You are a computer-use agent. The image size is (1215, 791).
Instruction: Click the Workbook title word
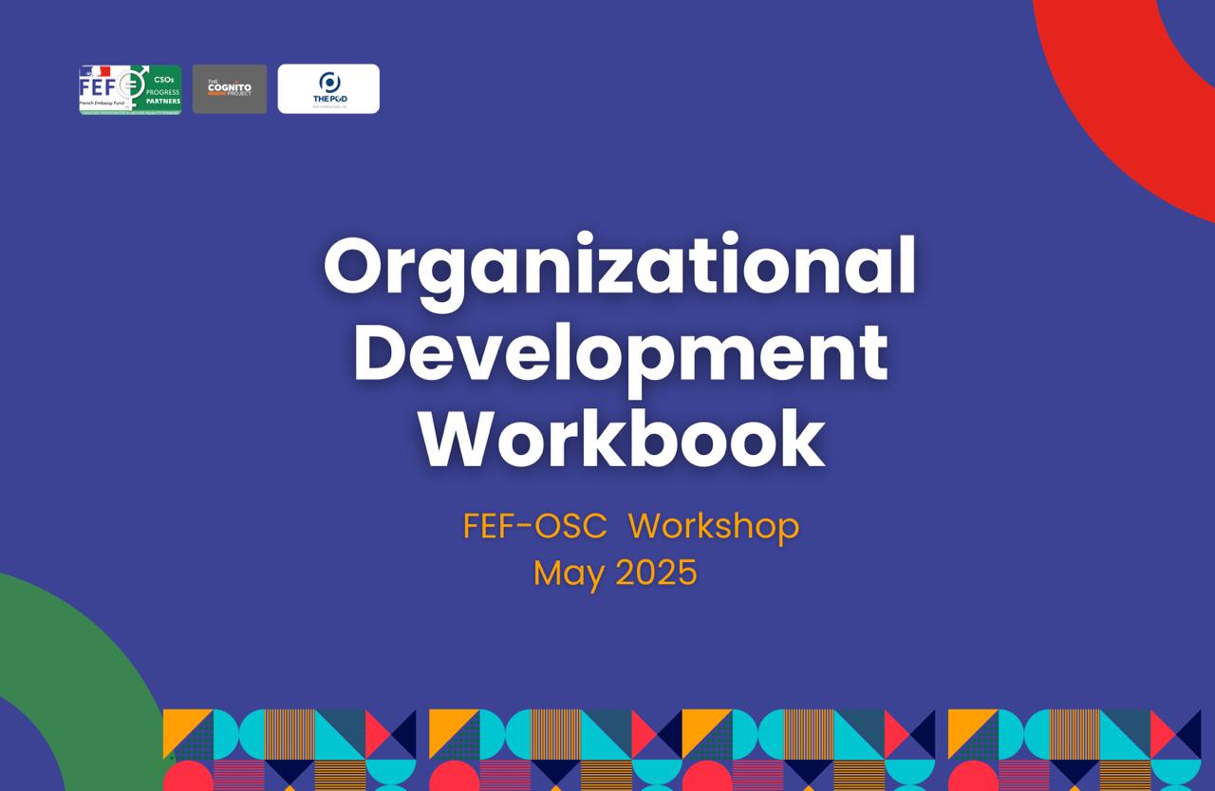622,439
